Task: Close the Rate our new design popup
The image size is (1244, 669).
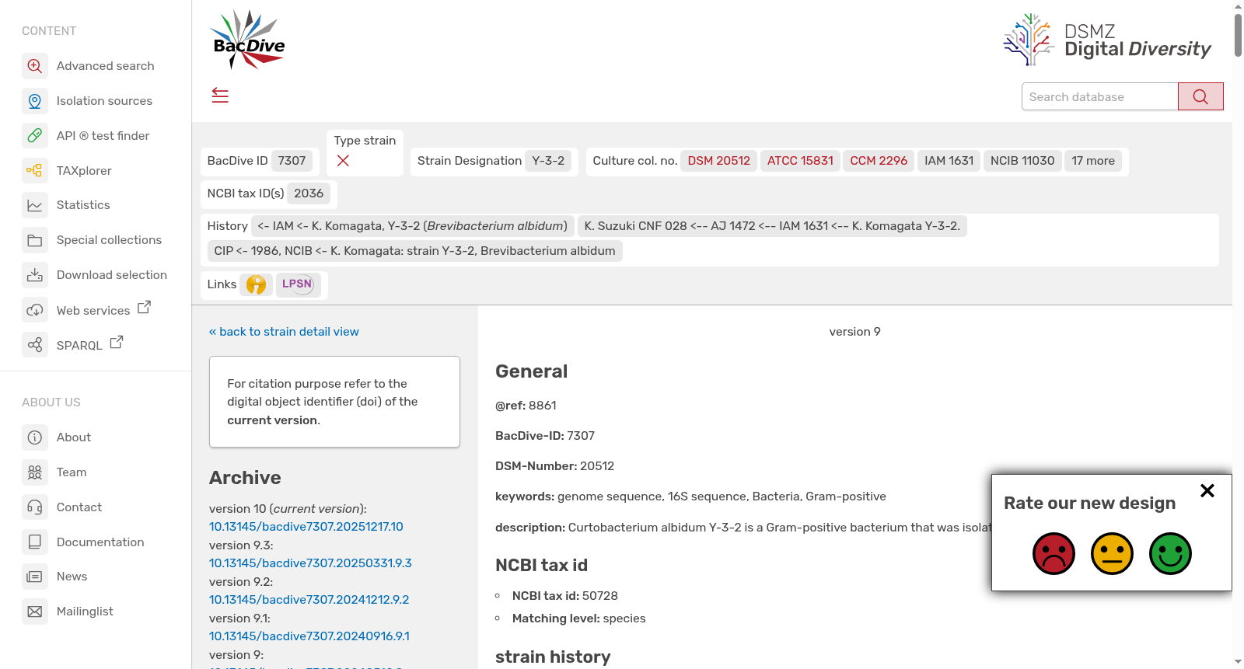Action: 1207,490
